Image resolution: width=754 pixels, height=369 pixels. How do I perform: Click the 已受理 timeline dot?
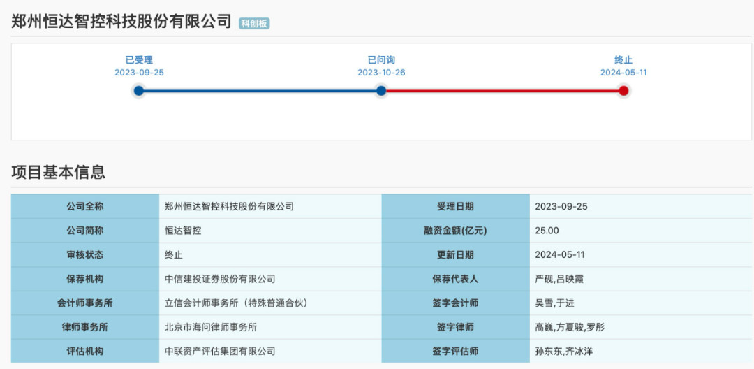pyautogui.click(x=139, y=90)
